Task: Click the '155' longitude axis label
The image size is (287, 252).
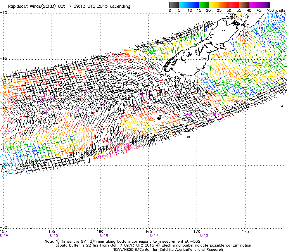Action: 52,231
